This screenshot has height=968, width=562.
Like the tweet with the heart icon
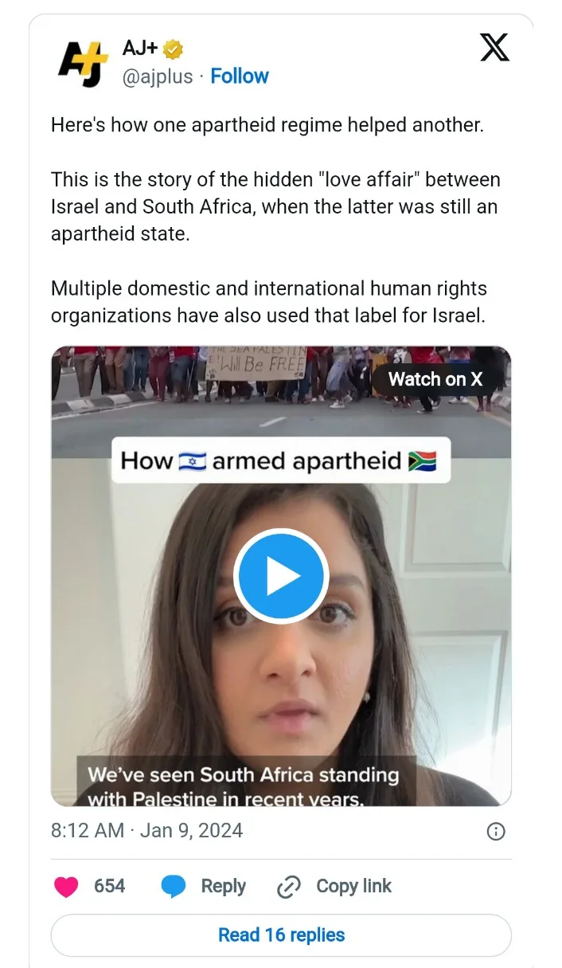66,887
